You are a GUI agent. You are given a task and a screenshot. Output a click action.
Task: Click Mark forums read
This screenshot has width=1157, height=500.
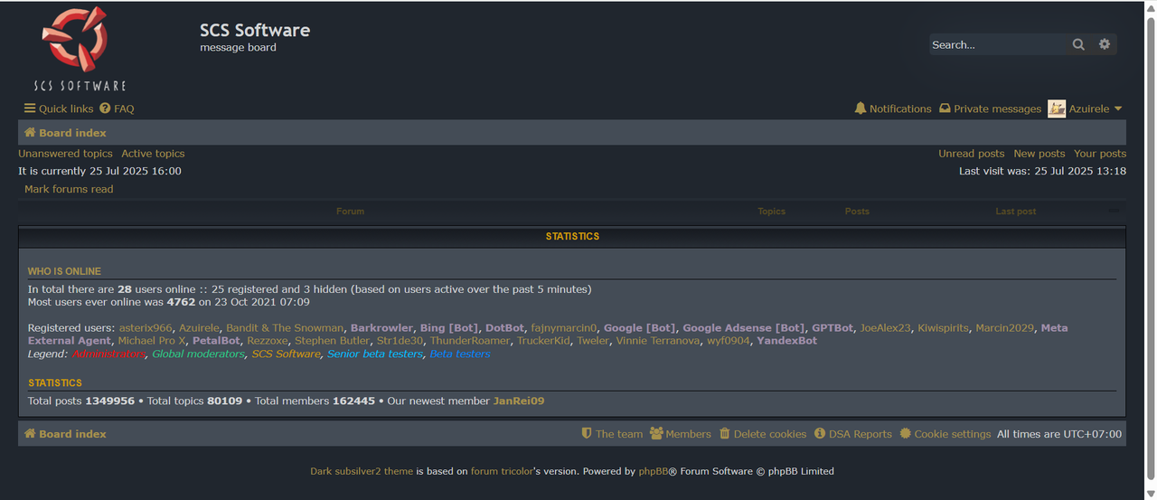[69, 189]
